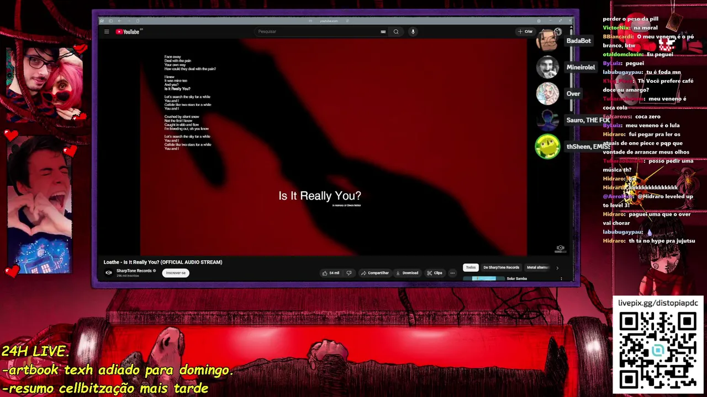Open the browser sidebar tabs panel icon
Image resolution: width=707 pixels, height=397 pixels.
tap(110, 21)
